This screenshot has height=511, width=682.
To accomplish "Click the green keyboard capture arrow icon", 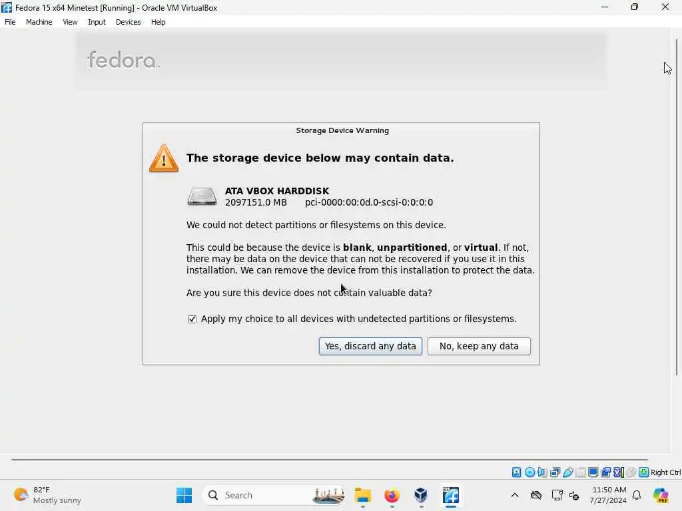I will point(644,472).
